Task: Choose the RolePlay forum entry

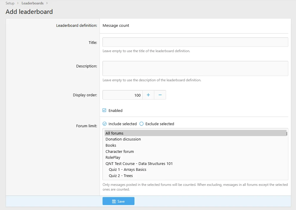Action: (195, 158)
